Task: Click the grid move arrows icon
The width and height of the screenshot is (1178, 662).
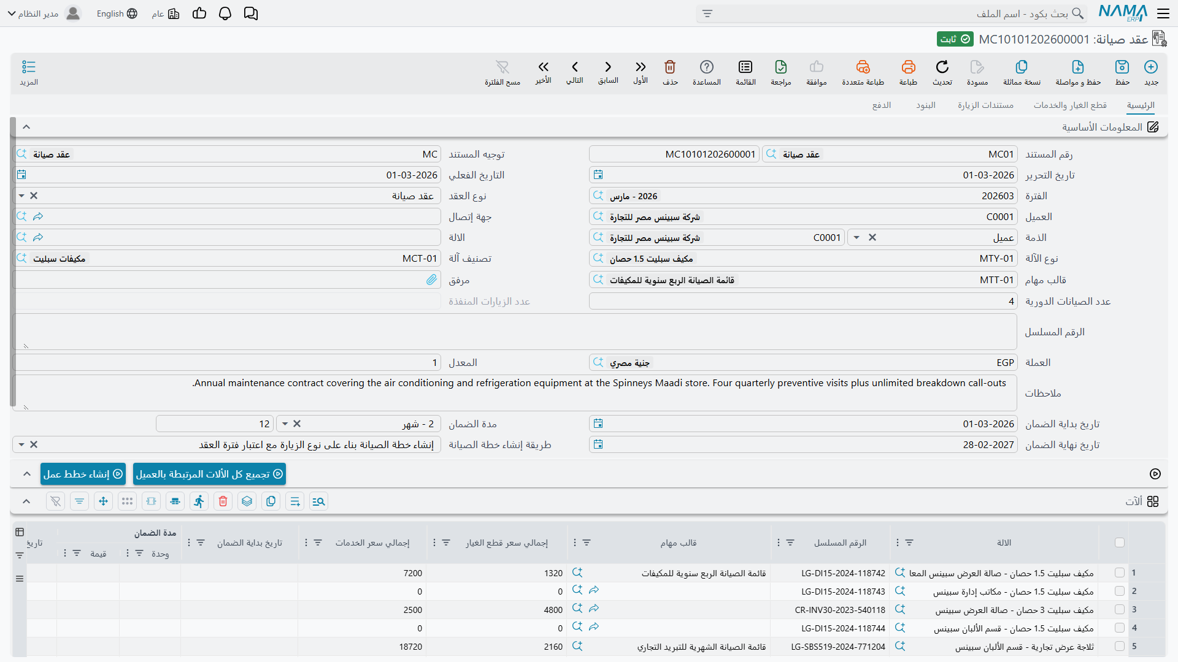Action: coord(103,501)
